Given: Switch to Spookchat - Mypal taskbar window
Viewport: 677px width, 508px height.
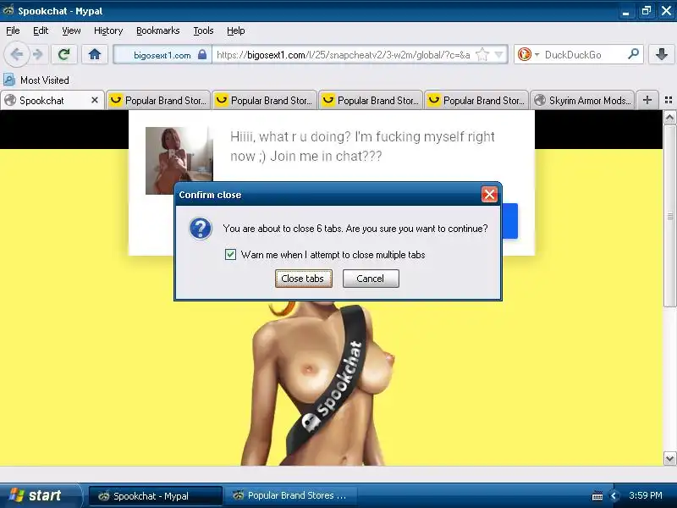Looking at the screenshot, I should pyautogui.click(x=156, y=496).
